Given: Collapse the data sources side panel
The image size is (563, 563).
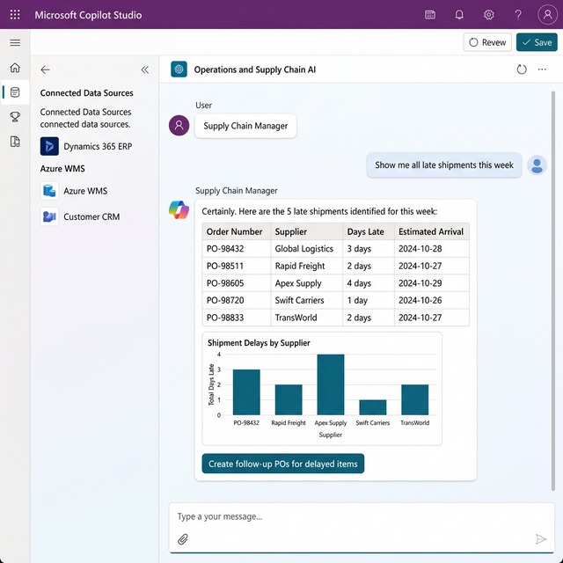Looking at the screenshot, I should point(145,69).
